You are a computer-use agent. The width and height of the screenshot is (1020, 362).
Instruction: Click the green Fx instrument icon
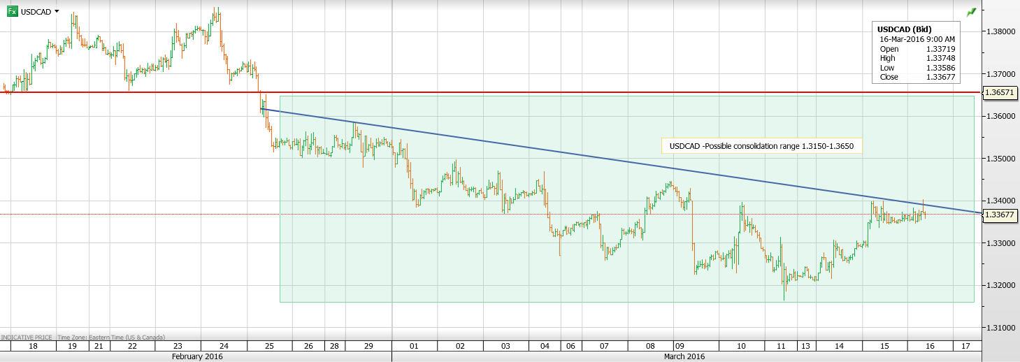pos(13,12)
